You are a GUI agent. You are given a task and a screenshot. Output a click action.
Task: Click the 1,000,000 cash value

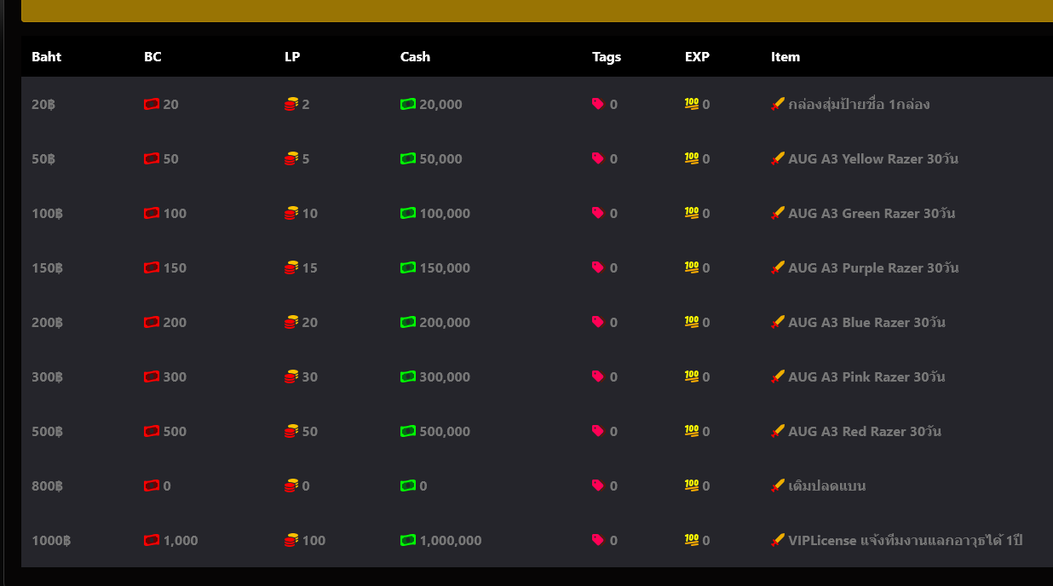click(x=450, y=540)
